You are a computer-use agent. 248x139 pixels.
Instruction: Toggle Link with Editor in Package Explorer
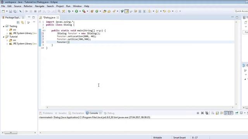point(22,22)
